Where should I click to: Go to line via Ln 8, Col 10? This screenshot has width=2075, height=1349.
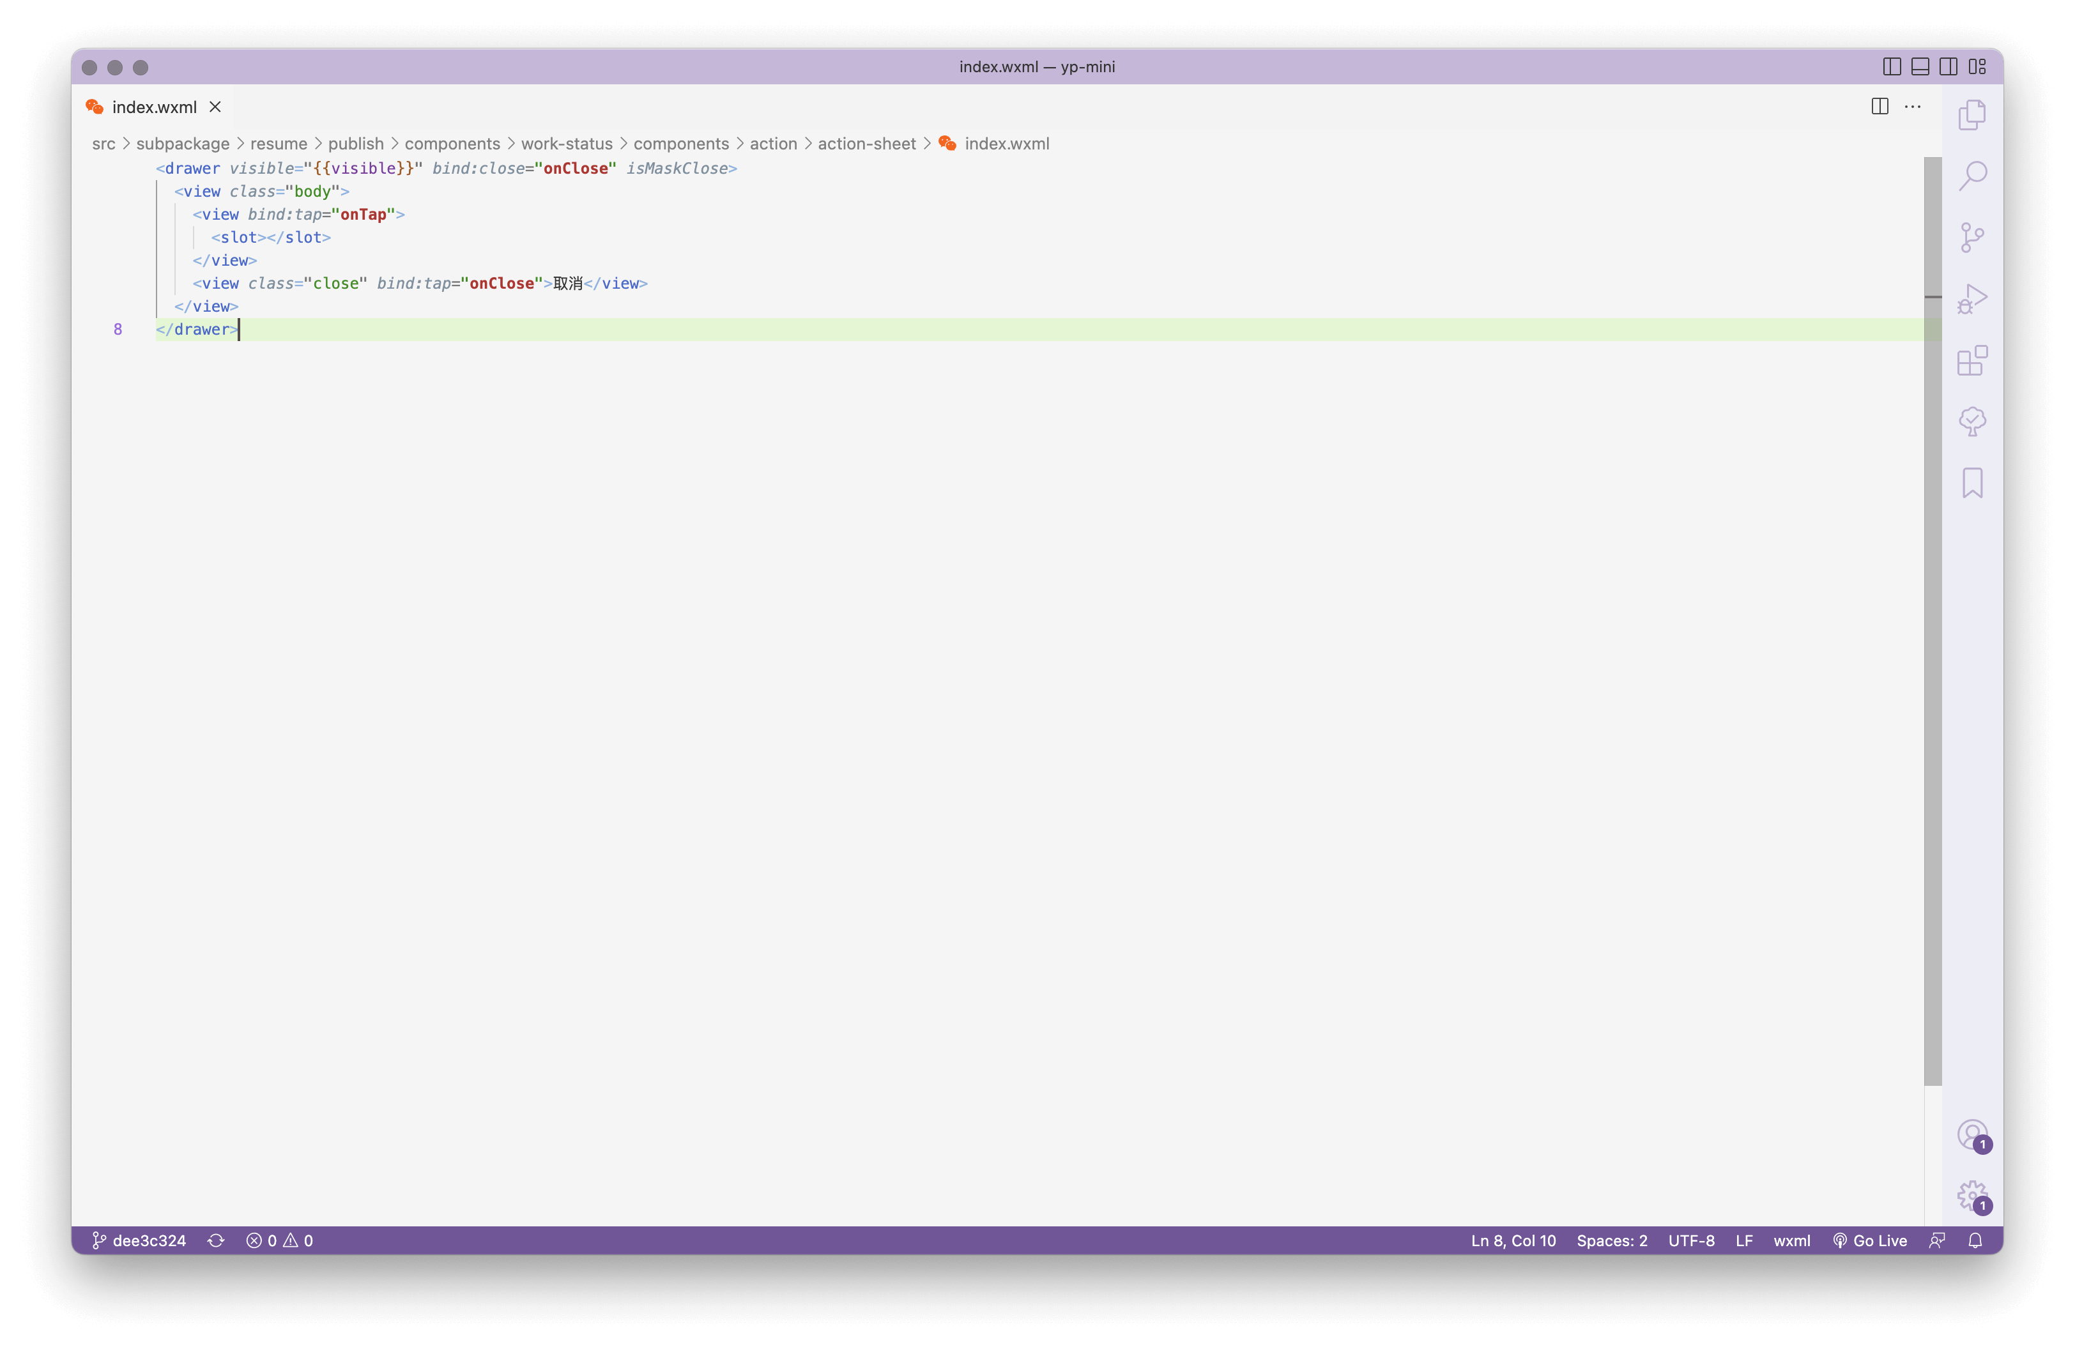pyautogui.click(x=1513, y=1240)
